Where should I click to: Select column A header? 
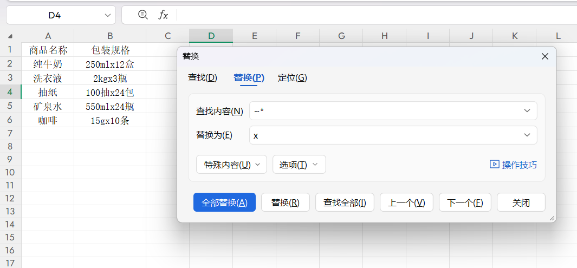click(48, 36)
